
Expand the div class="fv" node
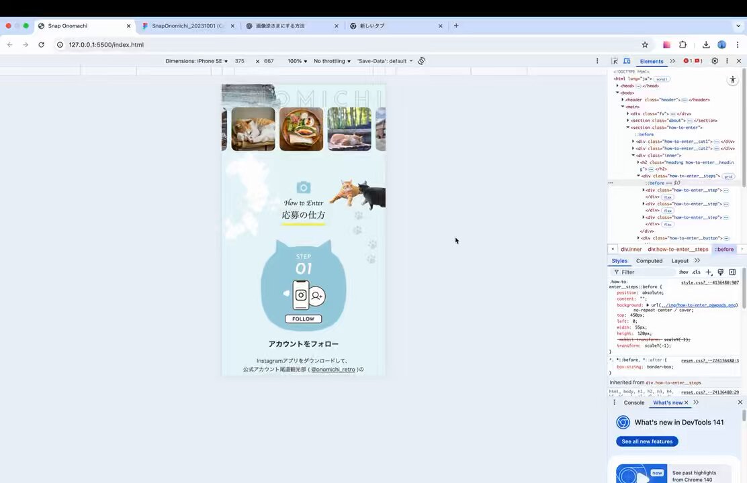(628, 114)
